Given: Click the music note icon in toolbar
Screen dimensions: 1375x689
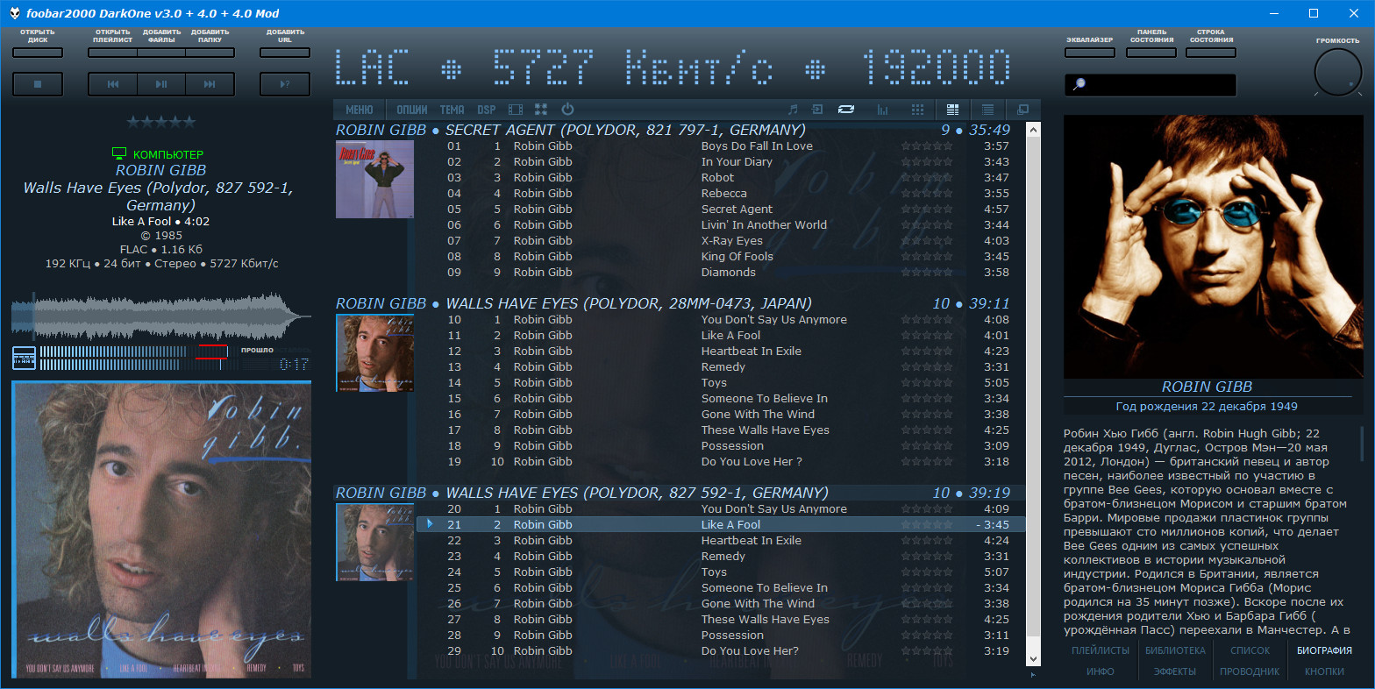Looking at the screenshot, I should click(x=793, y=110).
